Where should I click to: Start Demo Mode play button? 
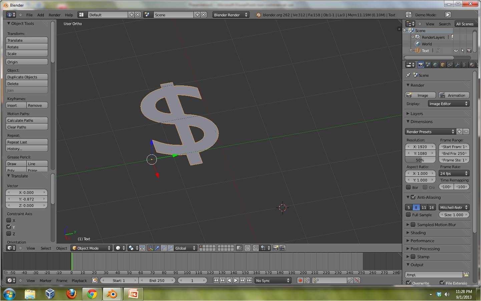pos(448,15)
